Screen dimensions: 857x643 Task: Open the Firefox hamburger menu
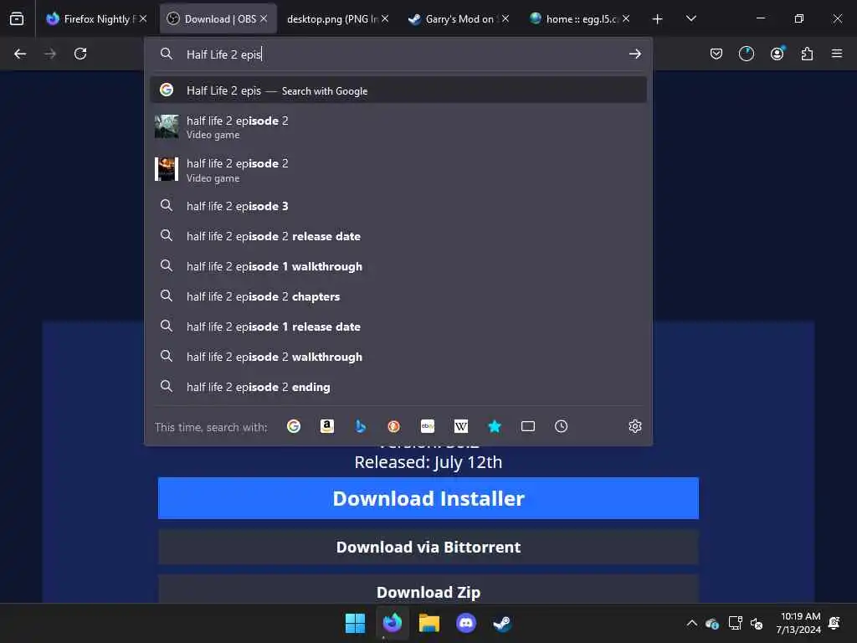tap(837, 54)
